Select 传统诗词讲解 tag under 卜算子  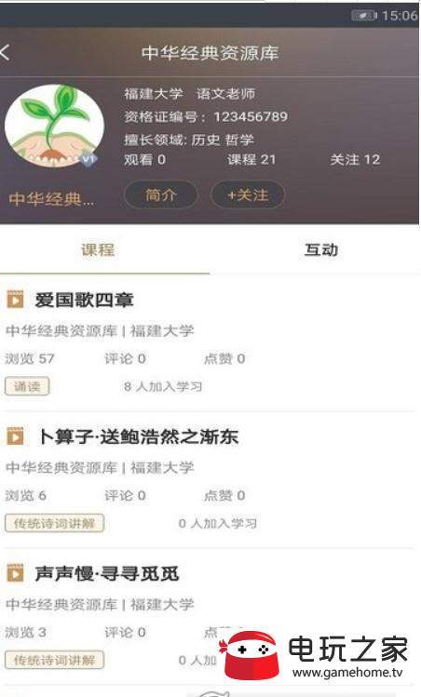pyautogui.click(x=54, y=523)
